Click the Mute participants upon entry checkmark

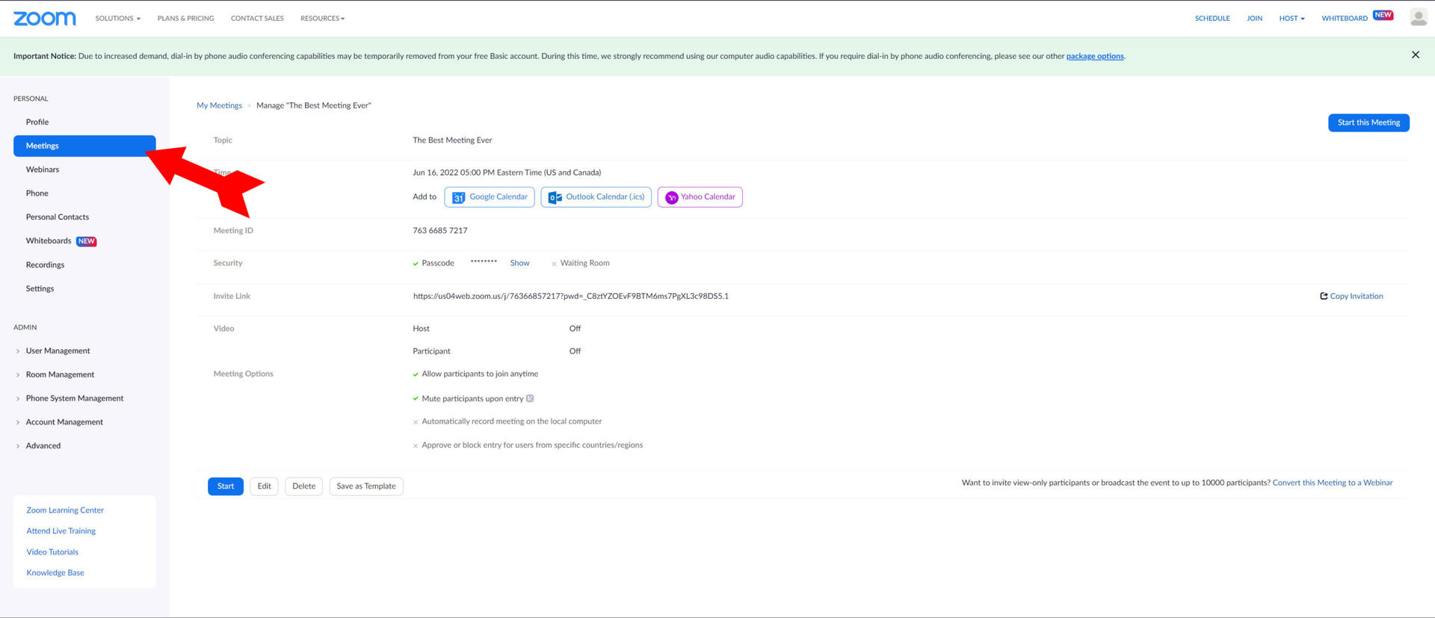pyautogui.click(x=416, y=399)
